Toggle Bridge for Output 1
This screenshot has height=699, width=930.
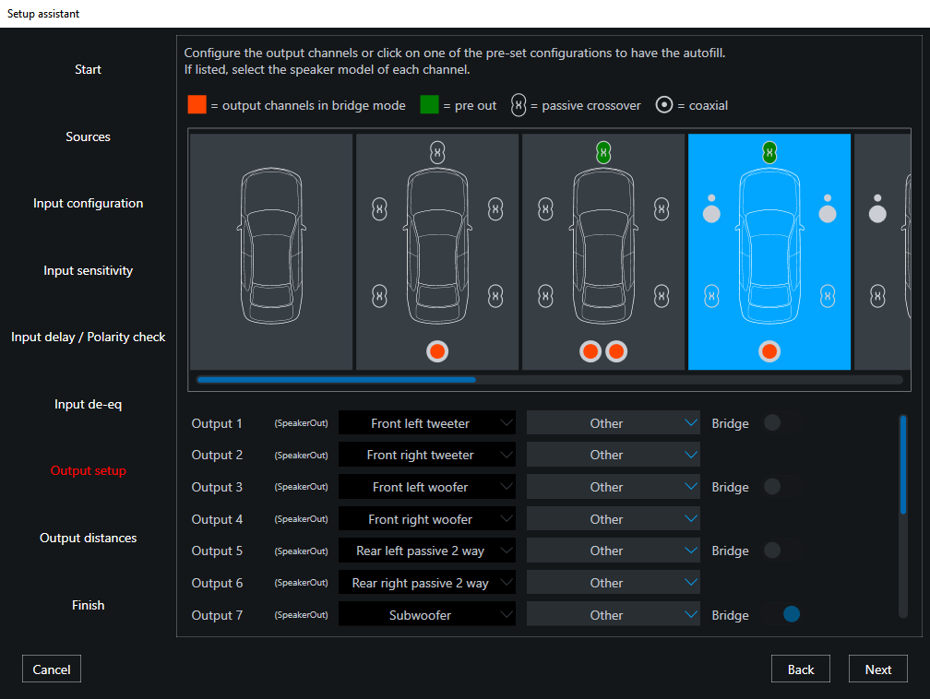[772, 423]
